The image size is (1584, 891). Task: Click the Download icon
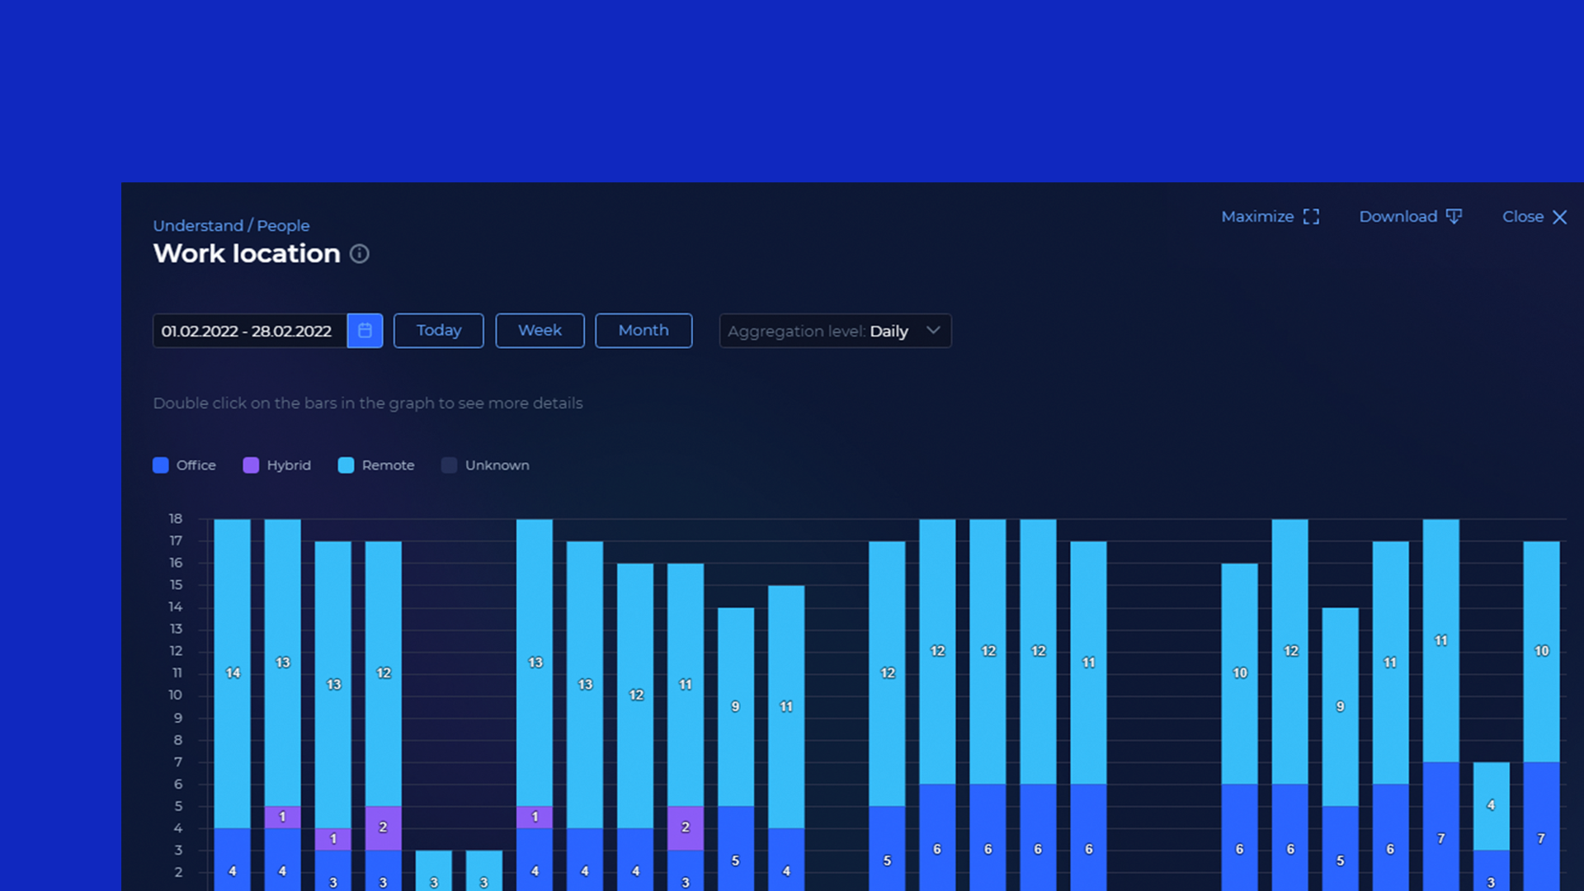pyautogui.click(x=1454, y=216)
